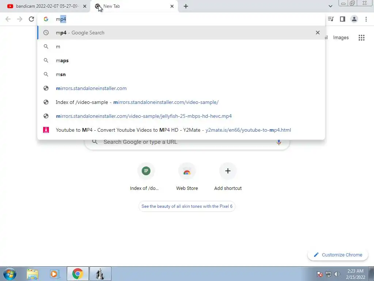
Task: Open the media controls icon in toolbar
Action: pos(331,19)
